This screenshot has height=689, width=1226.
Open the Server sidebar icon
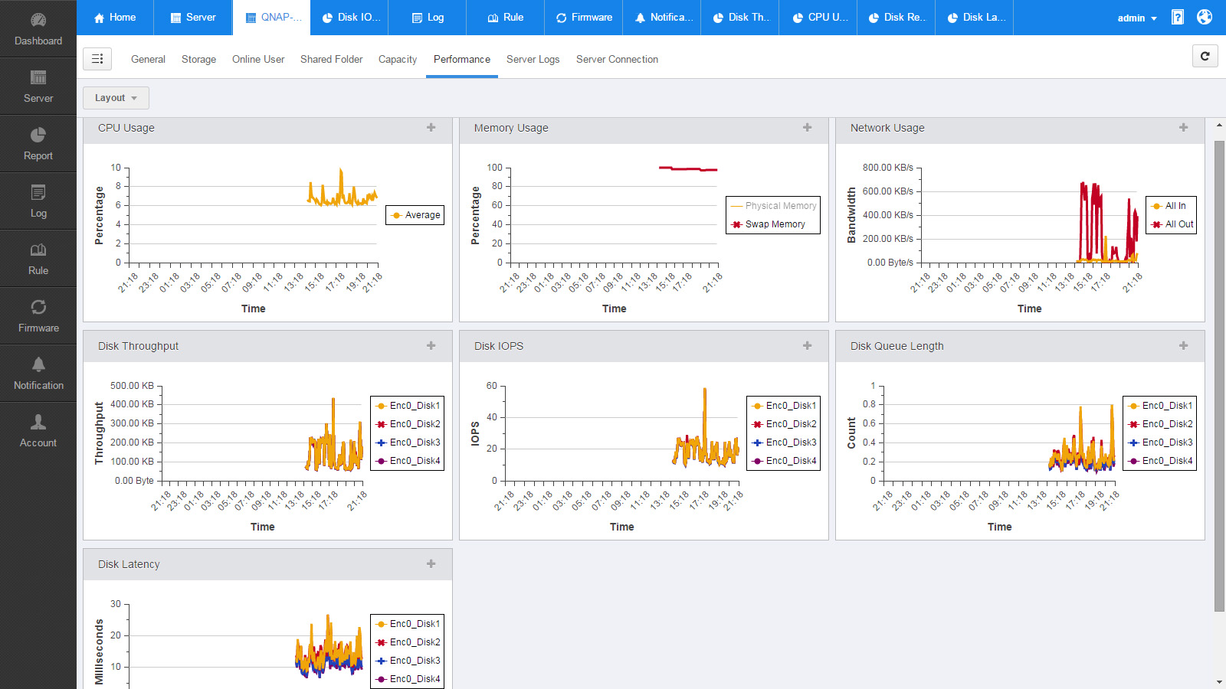click(38, 86)
